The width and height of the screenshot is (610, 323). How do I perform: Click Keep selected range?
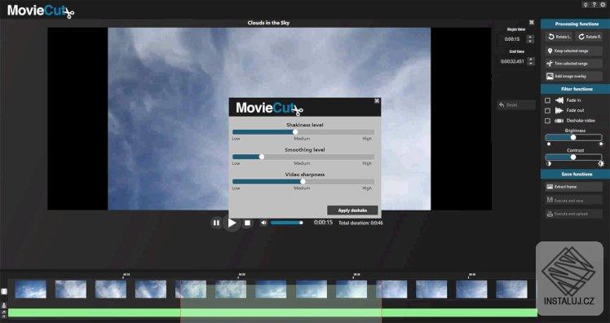pos(574,51)
